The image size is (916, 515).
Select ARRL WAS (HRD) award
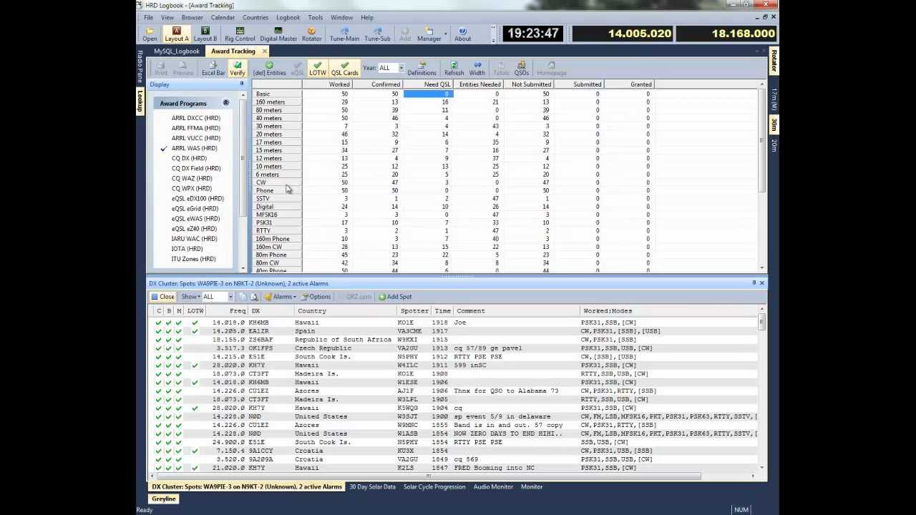tap(194, 148)
